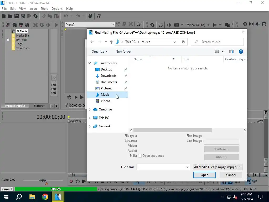Click the dialog Cancel button

[x=231, y=175]
